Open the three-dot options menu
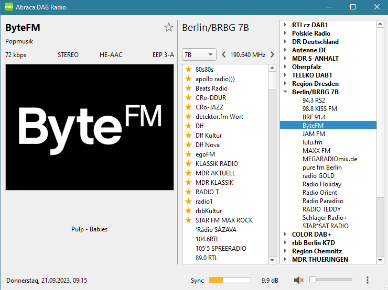 point(368,280)
